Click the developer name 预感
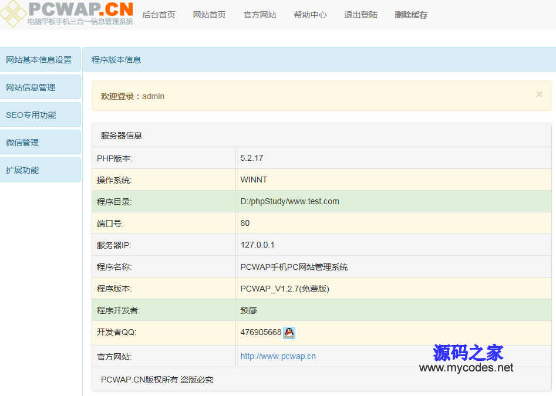The height and width of the screenshot is (396, 556). pos(248,310)
